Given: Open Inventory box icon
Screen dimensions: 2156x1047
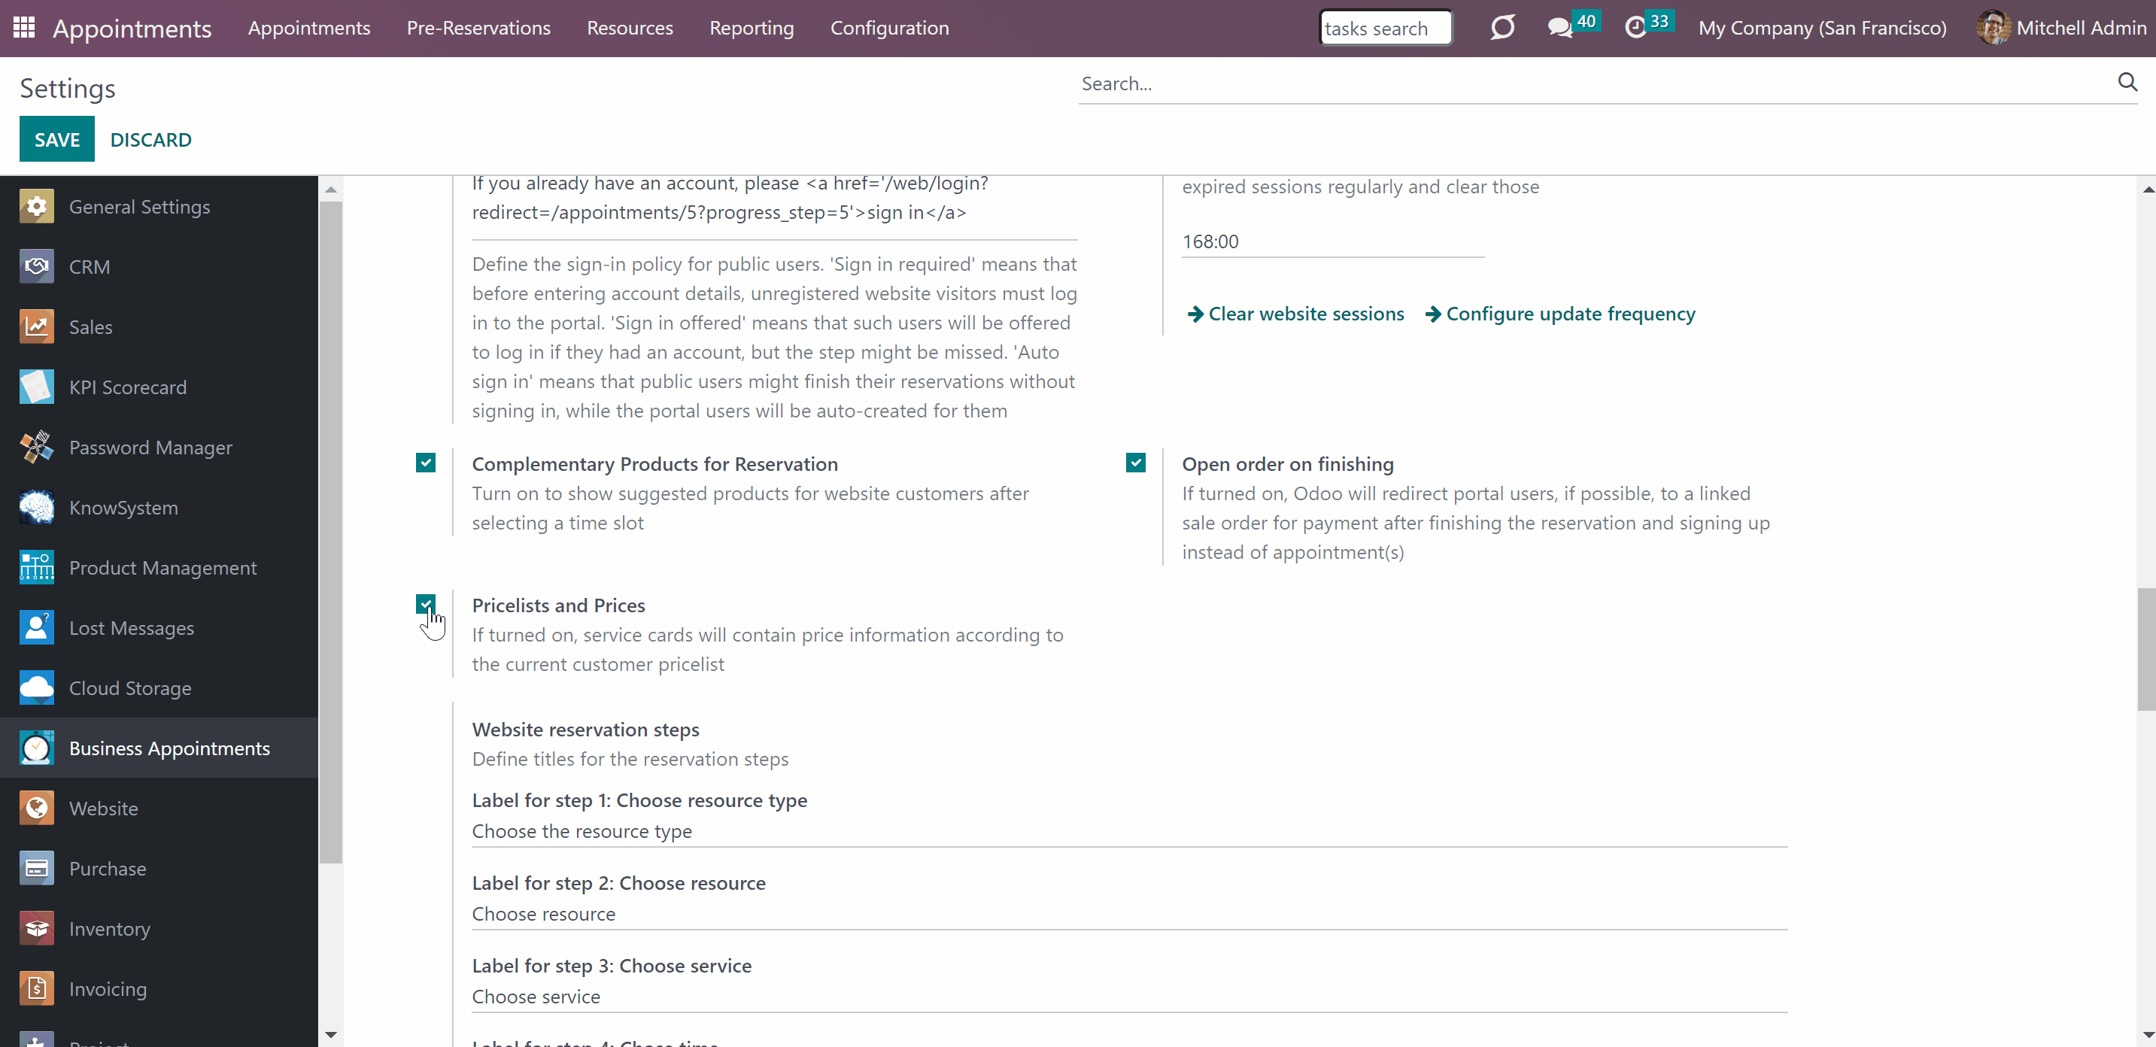Looking at the screenshot, I should [x=37, y=929].
